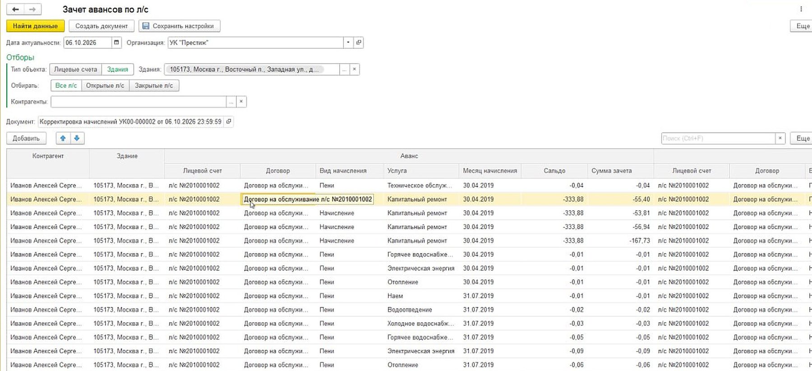Click the Сохранить настройки button
This screenshot has height=371, width=812.
point(180,26)
